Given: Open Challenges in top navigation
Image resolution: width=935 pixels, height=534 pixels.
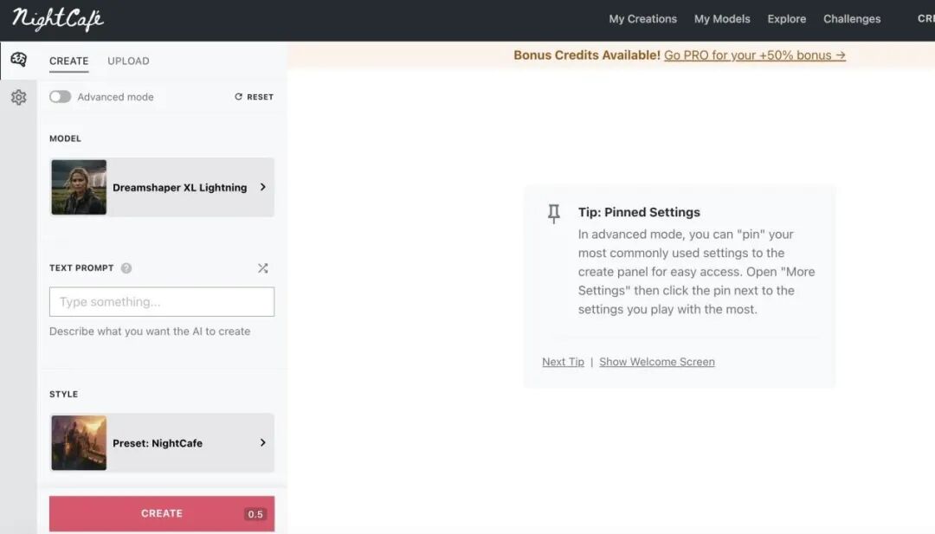Looking at the screenshot, I should pyautogui.click(x=852, y=19).
